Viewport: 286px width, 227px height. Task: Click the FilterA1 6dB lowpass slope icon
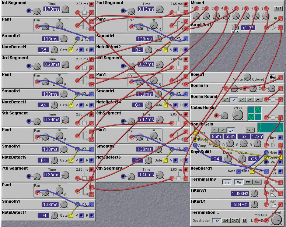coord(273,194)
